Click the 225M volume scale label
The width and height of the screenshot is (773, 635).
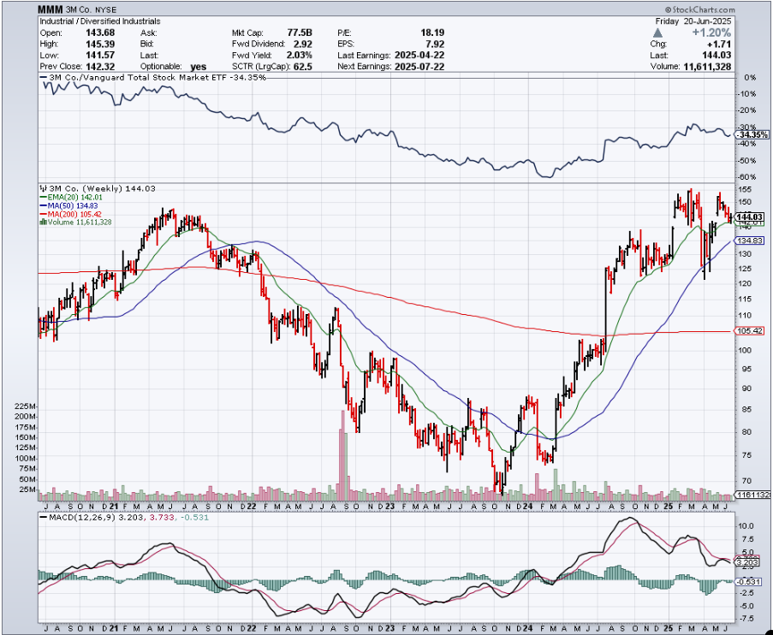pos(25,407)
